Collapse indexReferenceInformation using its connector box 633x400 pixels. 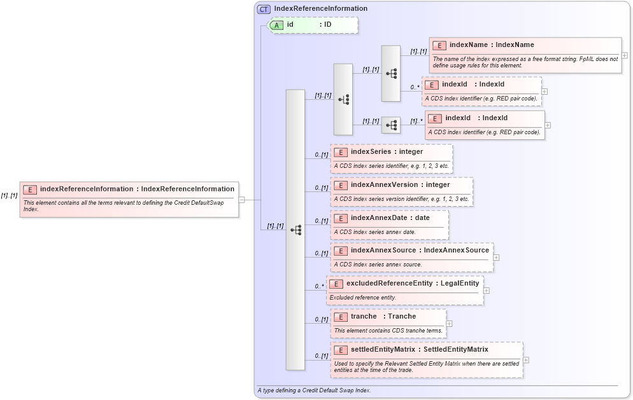pyautogui.click(x=243, y=198)
